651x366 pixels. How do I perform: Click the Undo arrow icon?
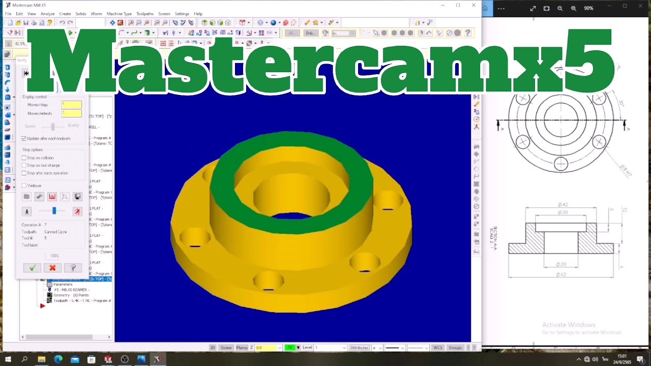pyautogui.click(x=62, y=22)
